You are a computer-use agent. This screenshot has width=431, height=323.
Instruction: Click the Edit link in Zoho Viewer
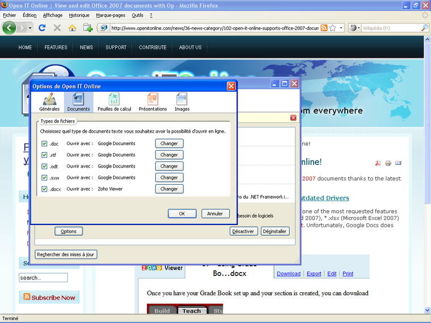tap(332, 274)
